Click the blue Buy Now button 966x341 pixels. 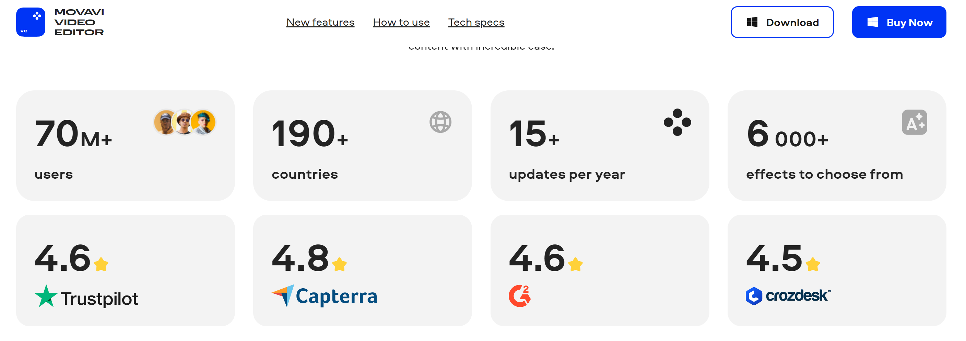898,23
